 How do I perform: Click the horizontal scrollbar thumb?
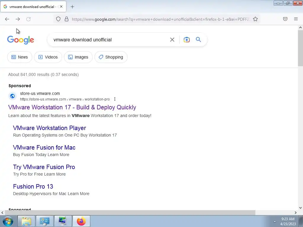click(130, 213)
